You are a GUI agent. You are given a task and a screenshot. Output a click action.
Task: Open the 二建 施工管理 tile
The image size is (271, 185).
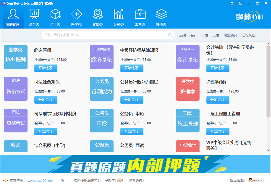tap(188, 121)
